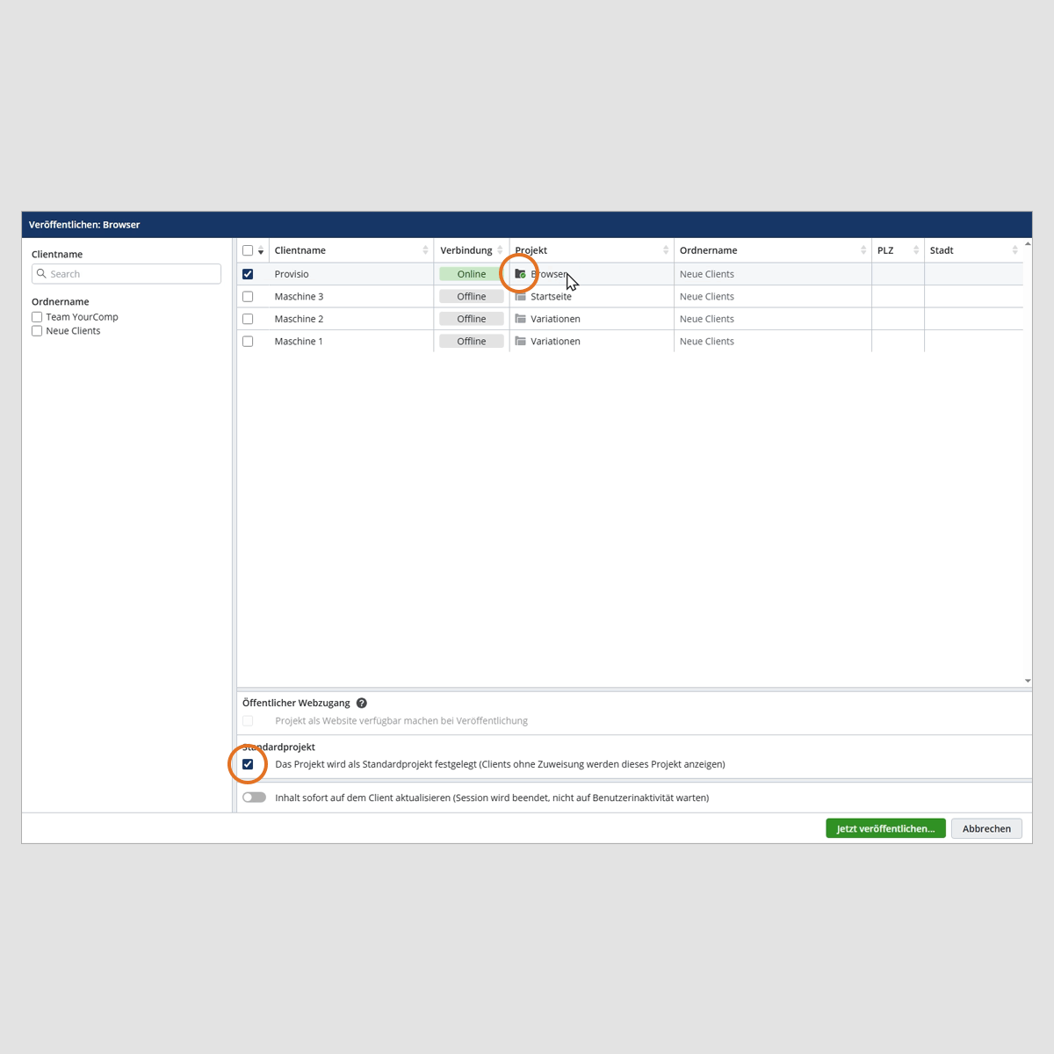
Task: Uncheck the Provisio client checkbox
Action: pos(248,274)
